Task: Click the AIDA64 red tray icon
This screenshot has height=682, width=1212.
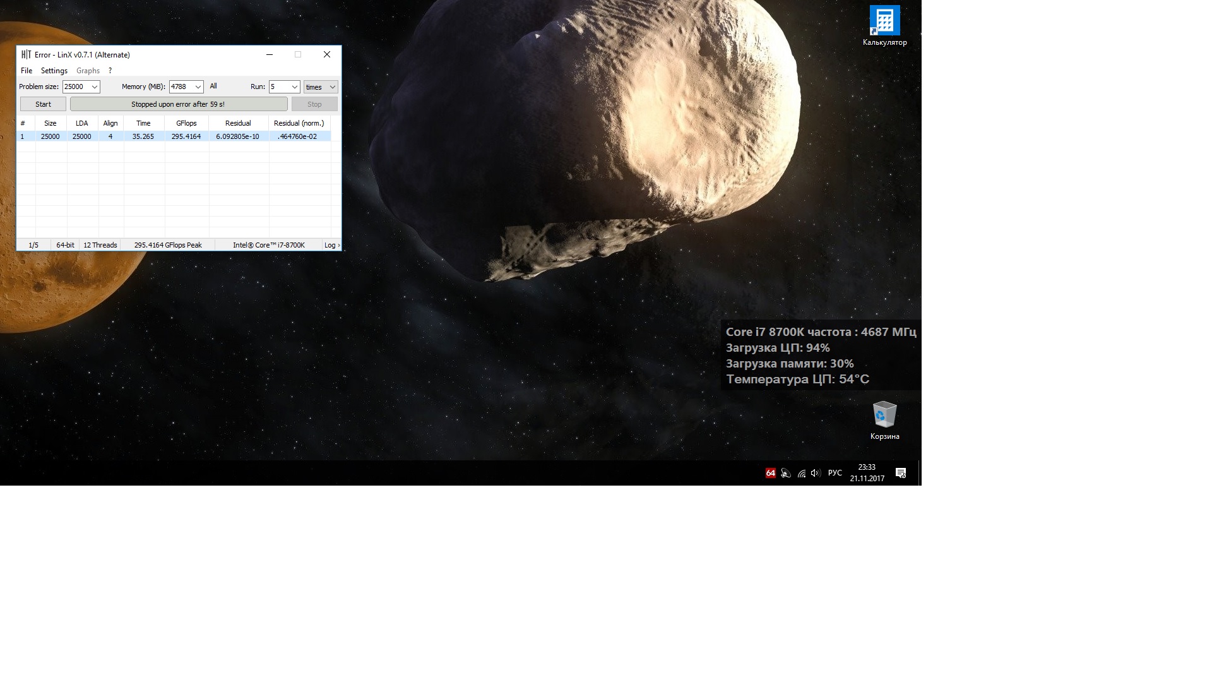Action: tap(770, 473)
